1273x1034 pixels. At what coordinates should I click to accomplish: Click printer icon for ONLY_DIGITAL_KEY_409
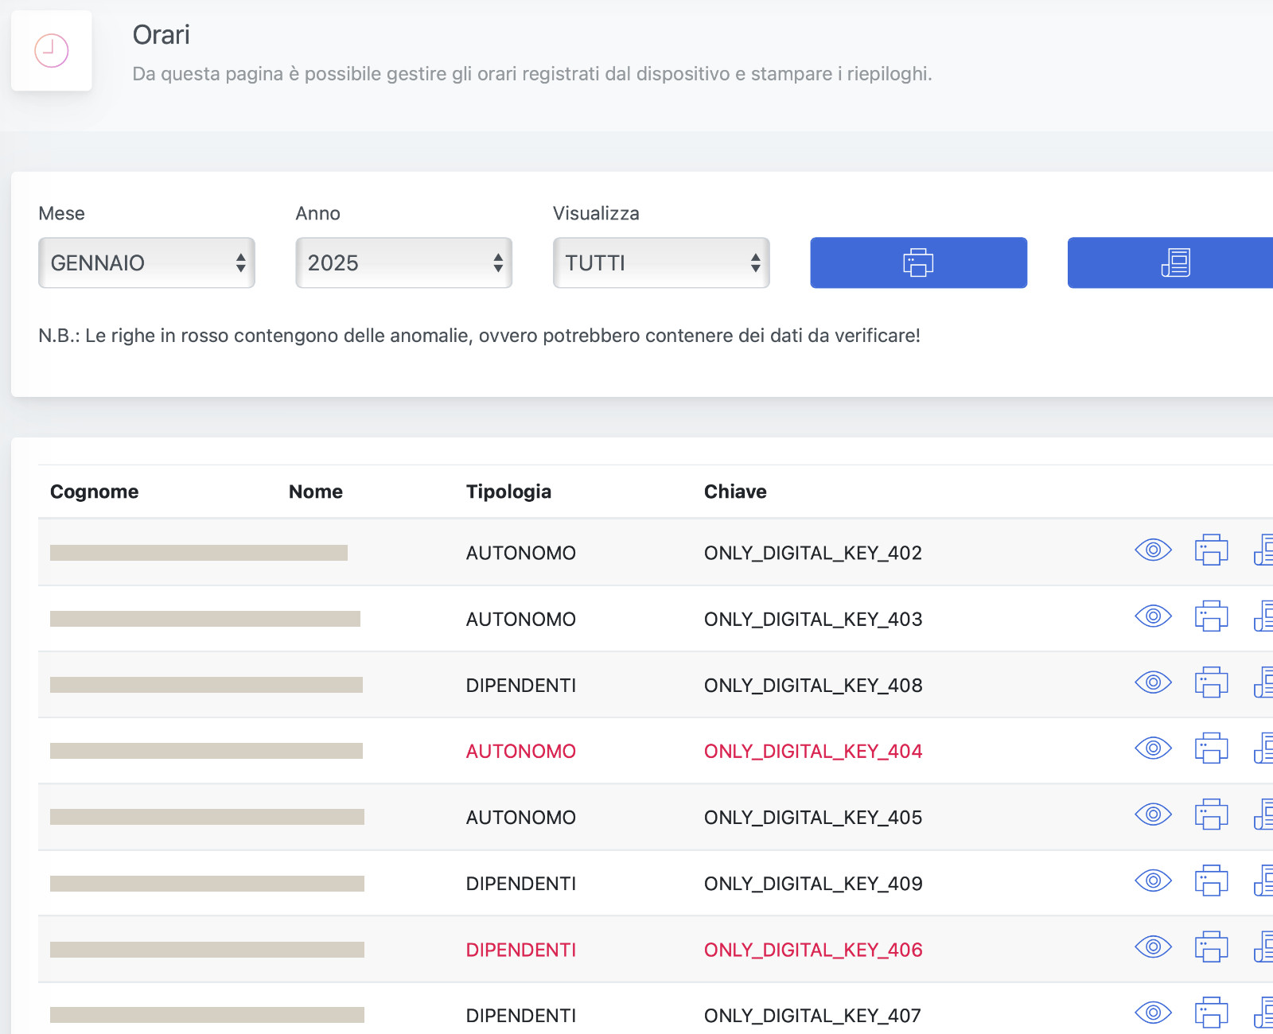point(1211,881)
